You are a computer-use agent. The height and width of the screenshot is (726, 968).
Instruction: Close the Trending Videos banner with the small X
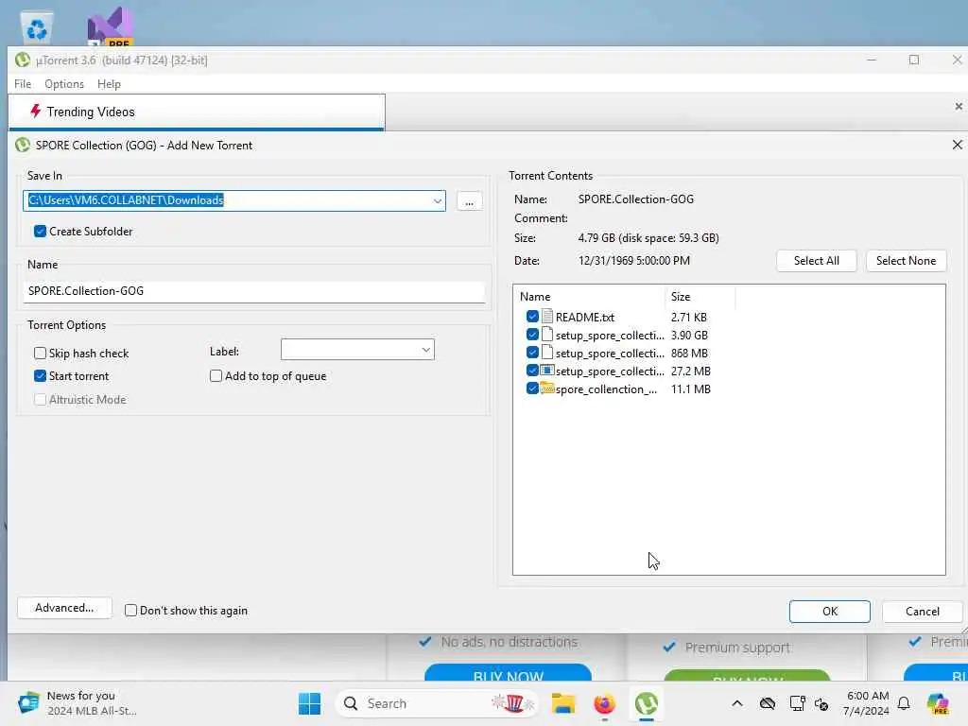point(959,106)
